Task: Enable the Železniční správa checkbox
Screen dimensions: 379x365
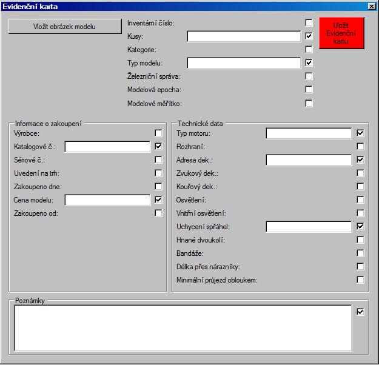Action: click(x=309, y=76)
